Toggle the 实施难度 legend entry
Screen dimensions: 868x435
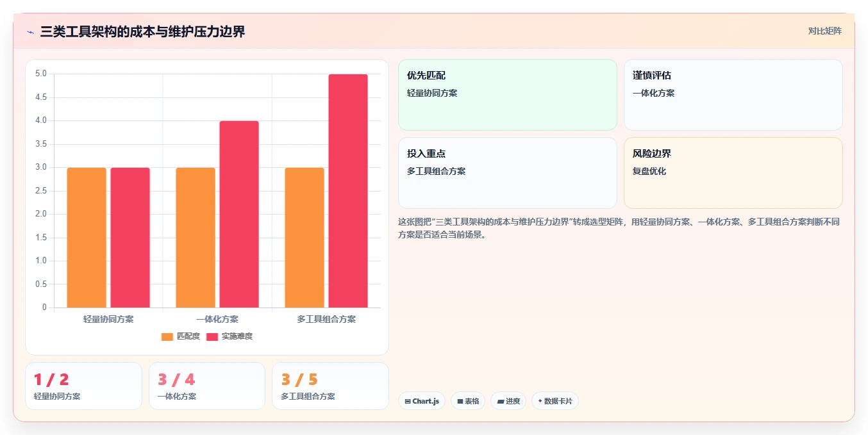click(230, 336)
